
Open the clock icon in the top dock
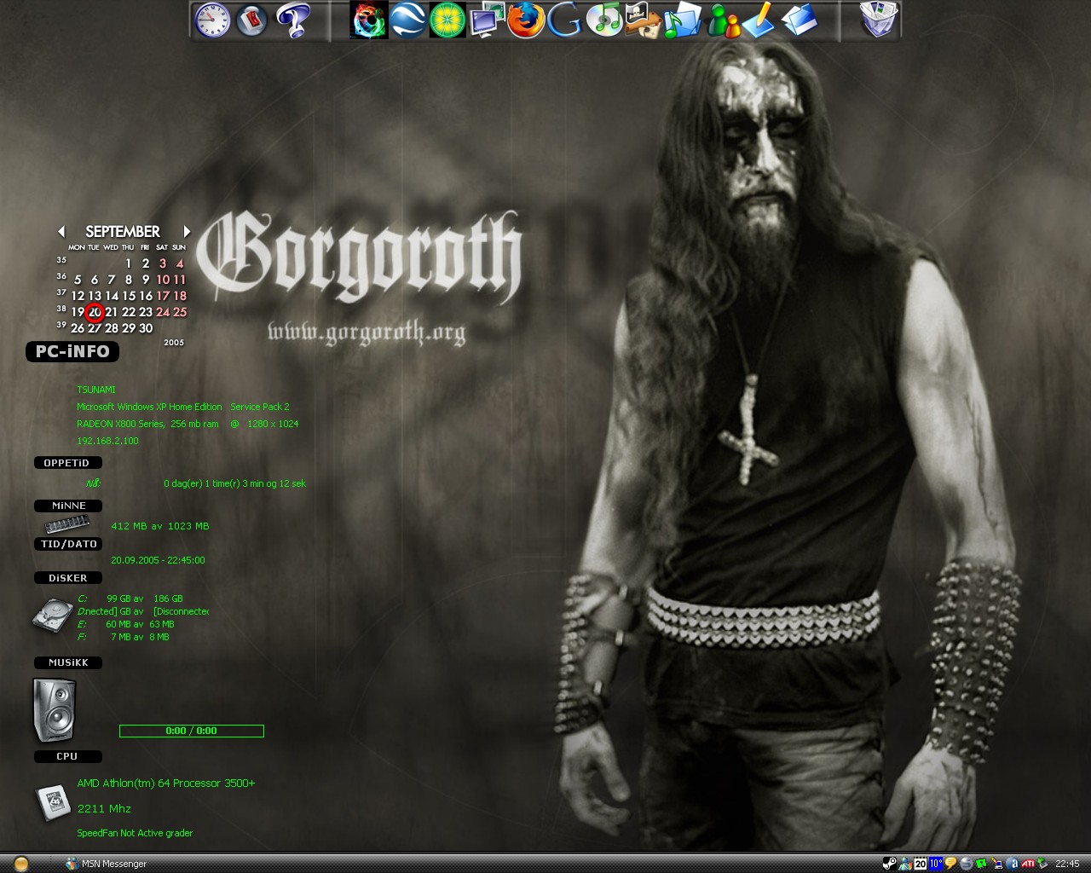tap(213, 20)
